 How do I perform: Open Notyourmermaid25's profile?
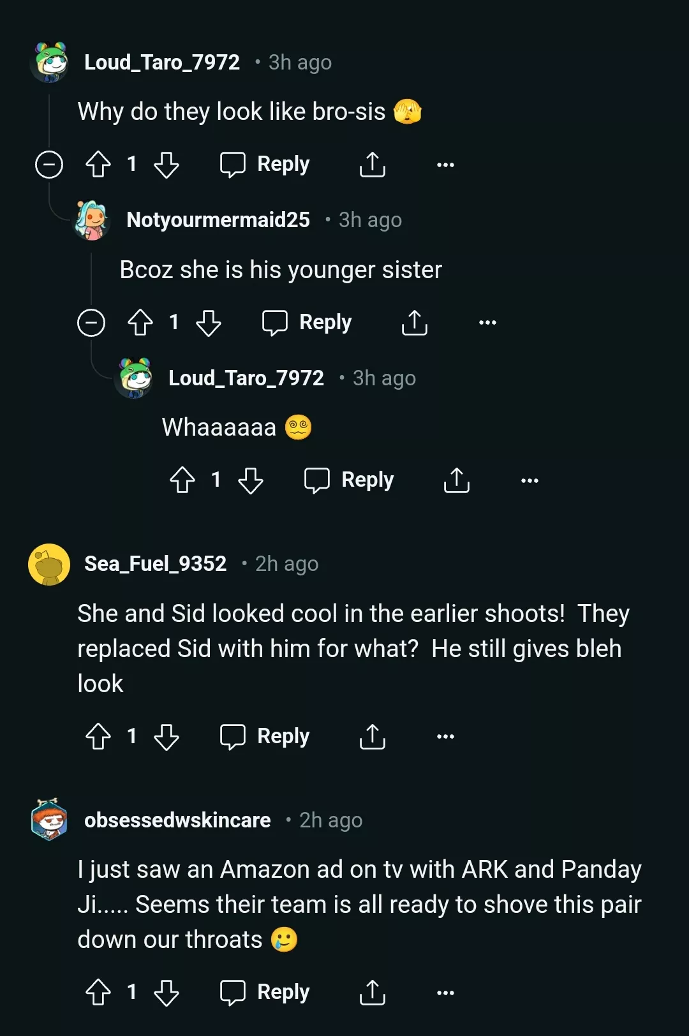218,219
